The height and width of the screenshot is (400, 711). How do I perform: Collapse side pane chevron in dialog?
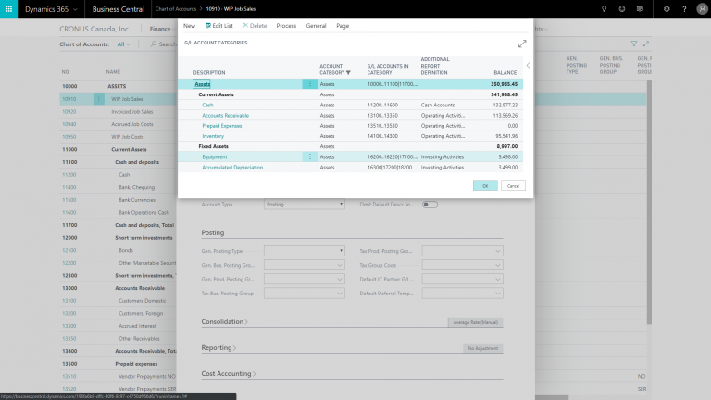pos(528,66)
